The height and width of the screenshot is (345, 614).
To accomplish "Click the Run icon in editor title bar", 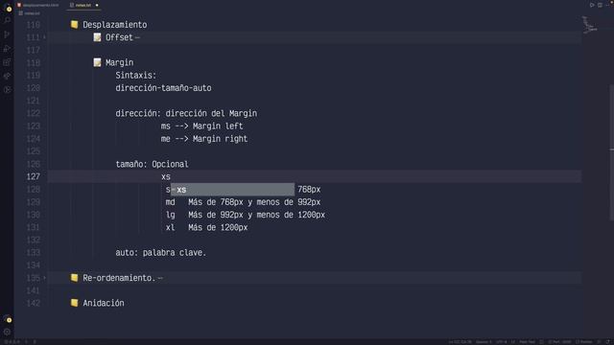I will tap(592, 5).
